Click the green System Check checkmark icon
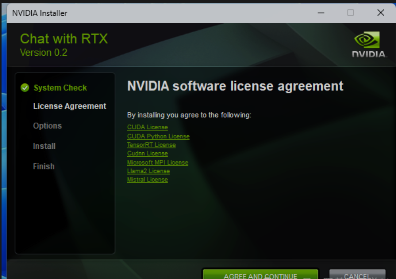Viewport: 396px width, 279px height. pyautogui.click(x=25, y=88)
